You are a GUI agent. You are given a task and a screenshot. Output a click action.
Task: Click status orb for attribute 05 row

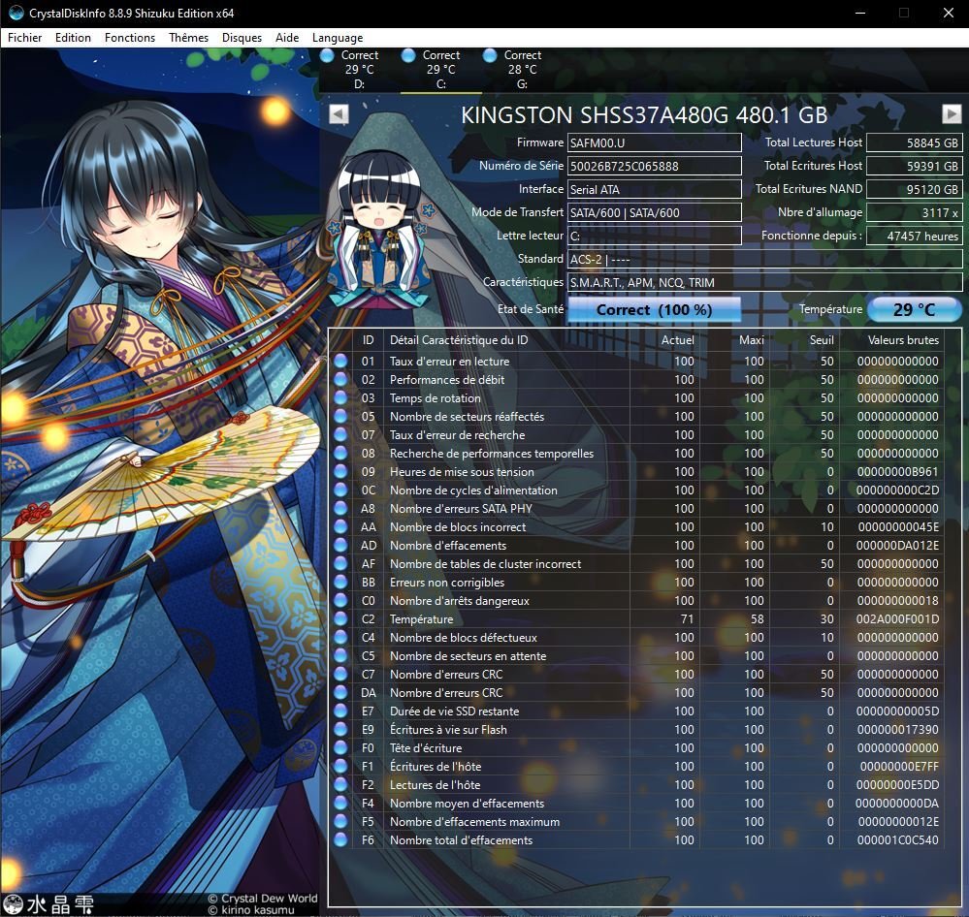[340, 416]
